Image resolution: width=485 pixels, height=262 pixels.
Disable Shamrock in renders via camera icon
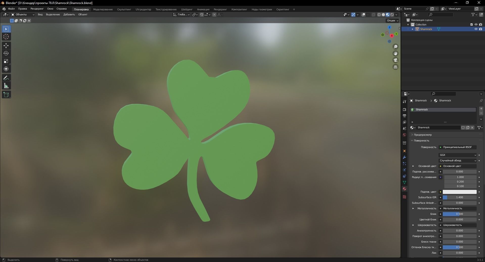(480, 29)
